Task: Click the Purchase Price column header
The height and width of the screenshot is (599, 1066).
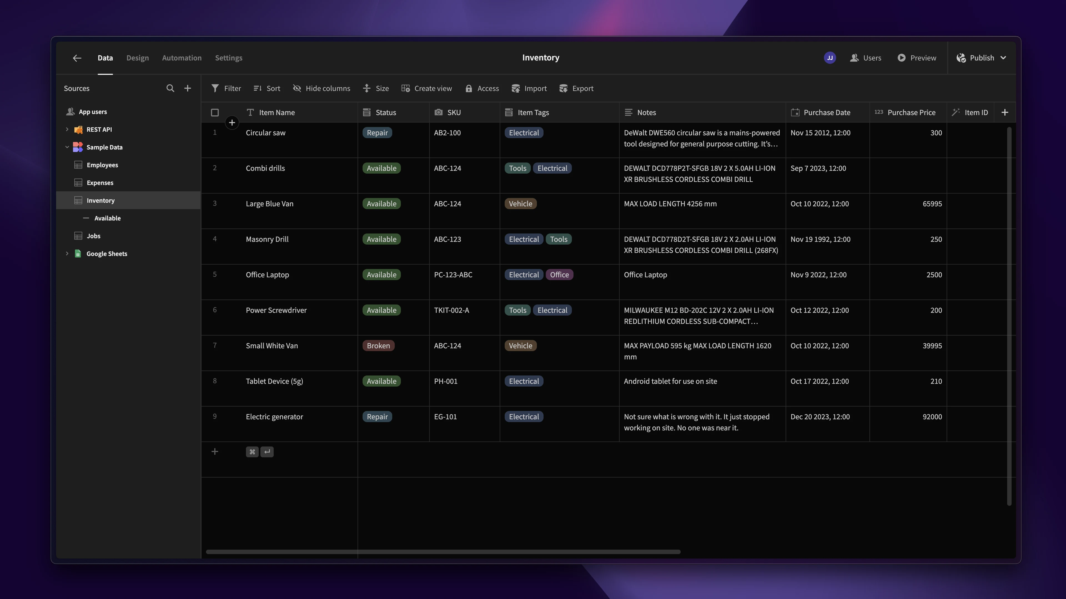Action: [908, 112]
